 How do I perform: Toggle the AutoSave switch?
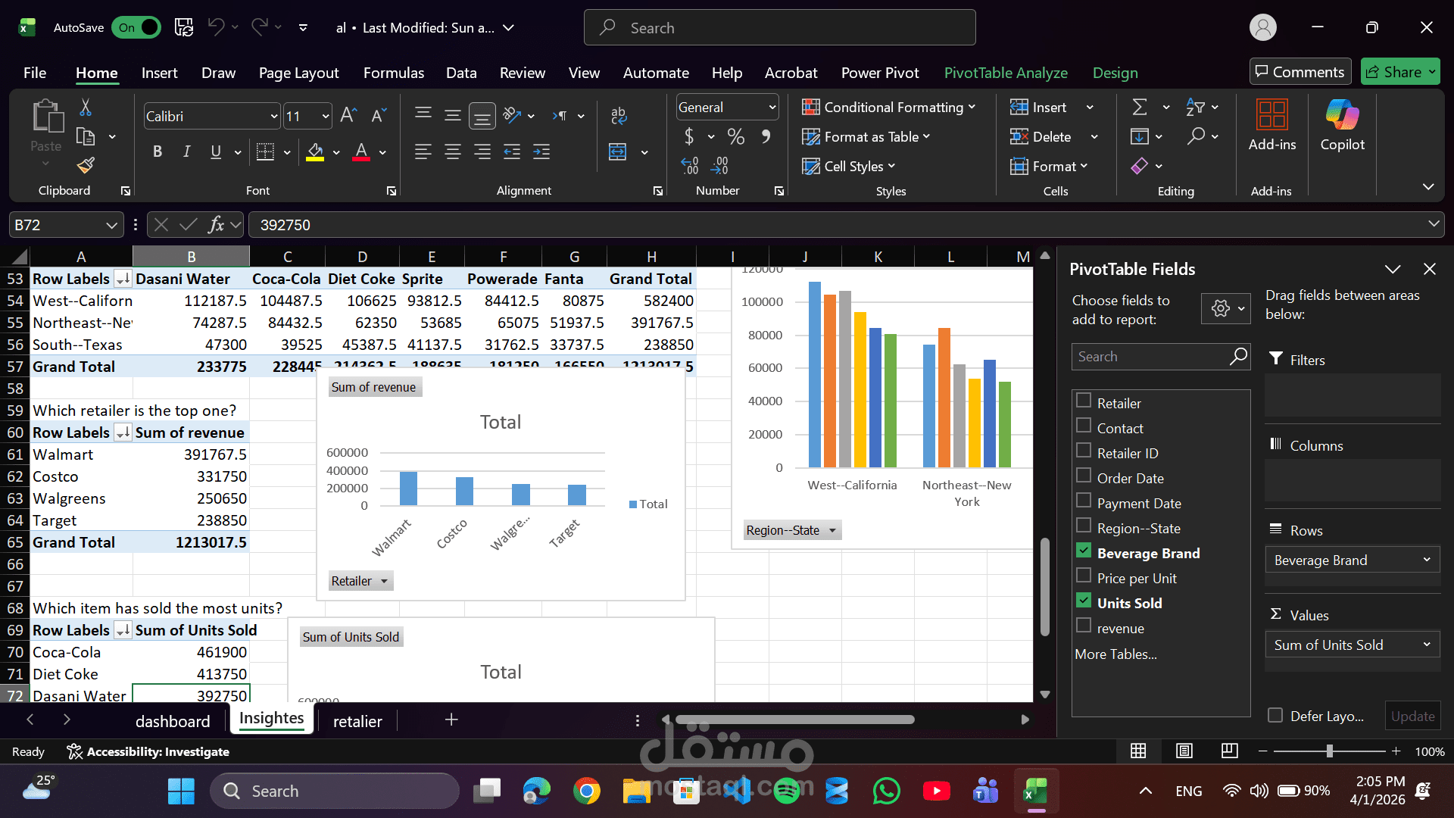(x=136, y=28)
